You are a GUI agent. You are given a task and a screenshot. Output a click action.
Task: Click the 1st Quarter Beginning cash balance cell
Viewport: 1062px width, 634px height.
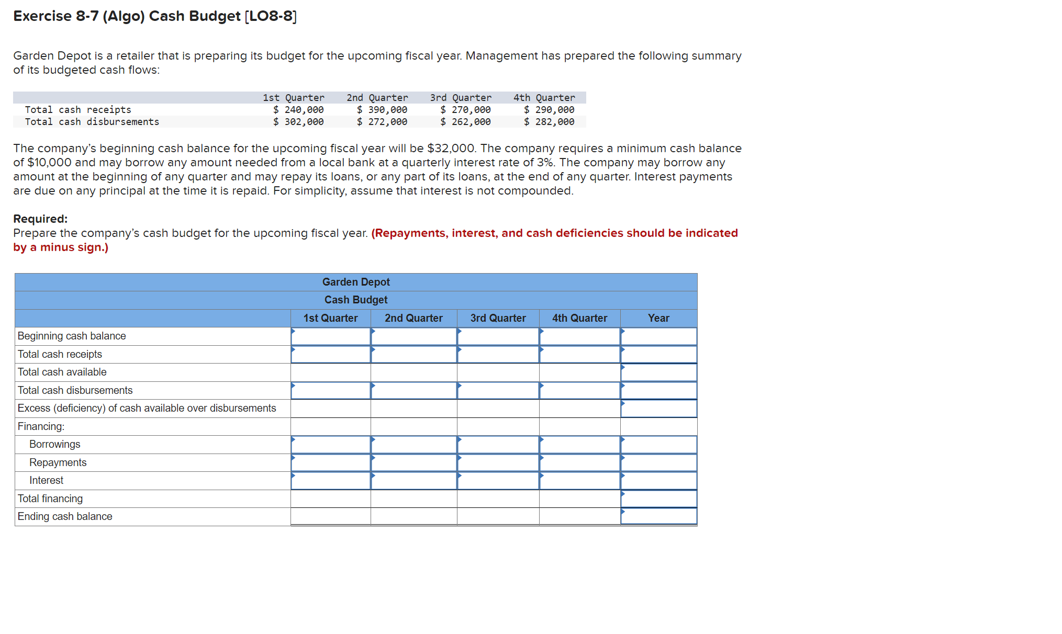[331, 336]
